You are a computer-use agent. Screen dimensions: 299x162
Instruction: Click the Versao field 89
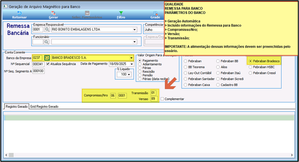pyautogui.click(x=154, y=99)
